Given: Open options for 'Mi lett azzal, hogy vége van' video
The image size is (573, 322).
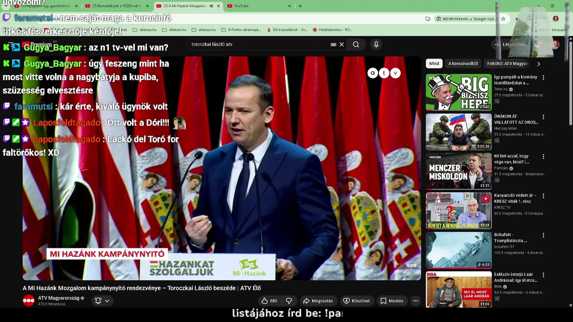Looking at the screenshot, I should (x=543, y=157).
